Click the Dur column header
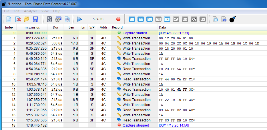Screen dimensions: 267x130 55,27
